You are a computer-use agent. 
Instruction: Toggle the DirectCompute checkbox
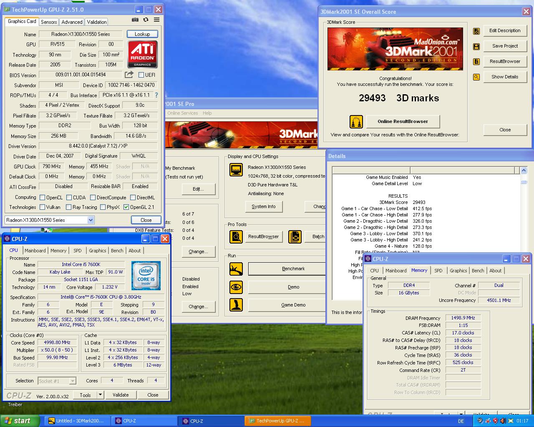coord(93,198)
